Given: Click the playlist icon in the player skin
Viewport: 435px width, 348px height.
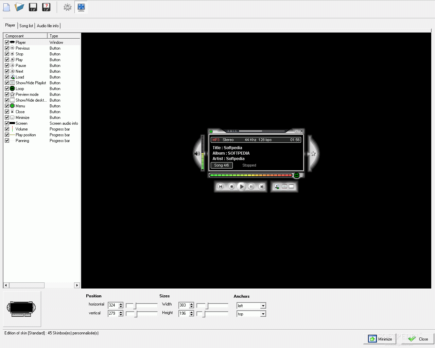Looking at the screenshot, I should click(284, 186).
